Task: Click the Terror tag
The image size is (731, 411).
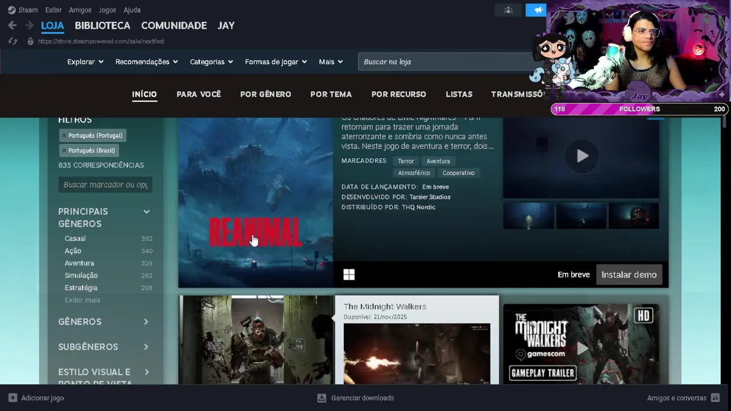Action: (x=405, y=161)
